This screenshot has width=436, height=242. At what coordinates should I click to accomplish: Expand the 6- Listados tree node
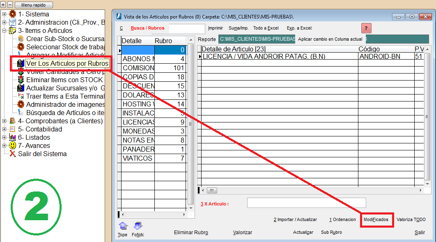[x=4, y=137]
